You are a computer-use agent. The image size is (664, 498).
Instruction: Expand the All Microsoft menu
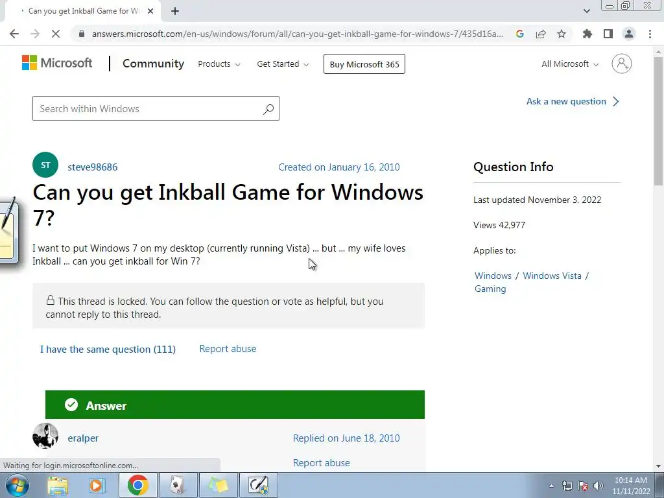click(570, 64)
